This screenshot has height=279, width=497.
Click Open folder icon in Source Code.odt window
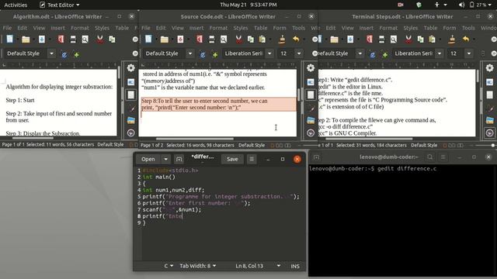pos(164,40)
